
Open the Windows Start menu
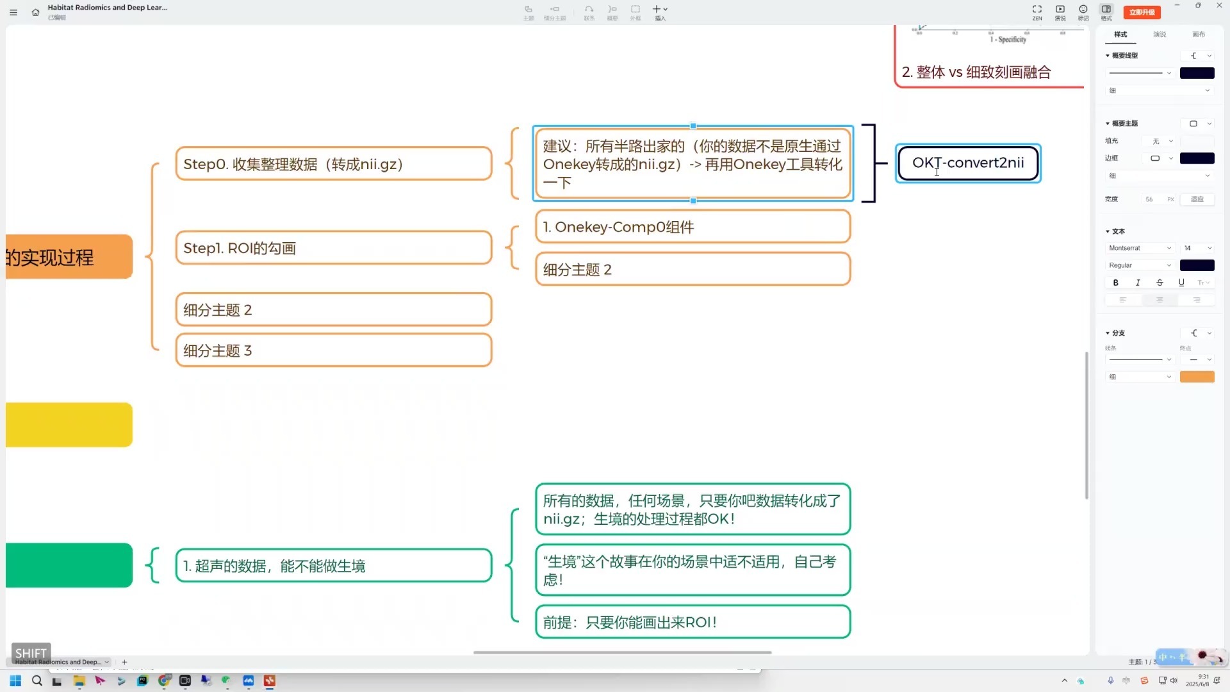[15, 681]
